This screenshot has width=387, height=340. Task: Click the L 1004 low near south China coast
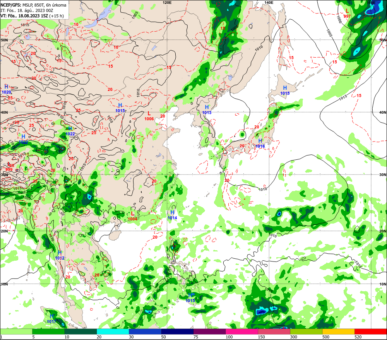(x=132, y=216)
